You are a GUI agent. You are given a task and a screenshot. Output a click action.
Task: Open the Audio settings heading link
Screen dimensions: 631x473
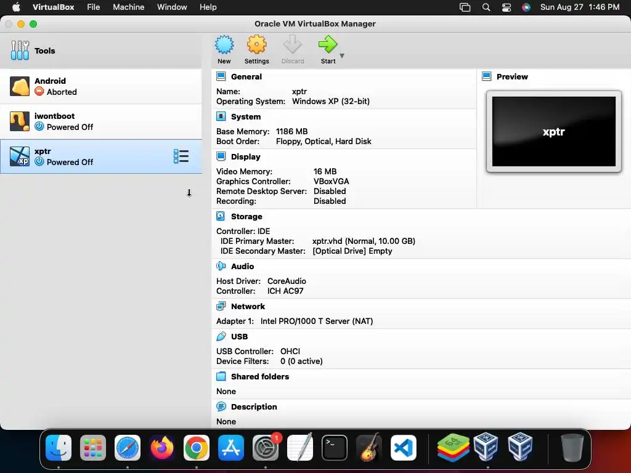pos(242,266)
